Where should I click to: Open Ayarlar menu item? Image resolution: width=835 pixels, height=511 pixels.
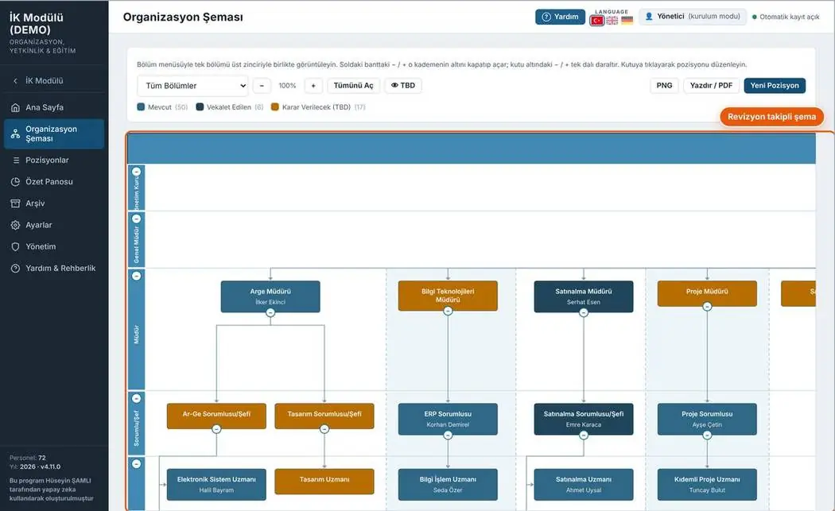tap(54, 225)
